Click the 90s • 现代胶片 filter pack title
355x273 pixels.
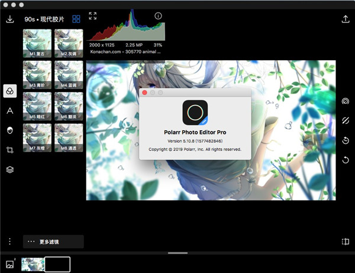(x=44, y=19)
